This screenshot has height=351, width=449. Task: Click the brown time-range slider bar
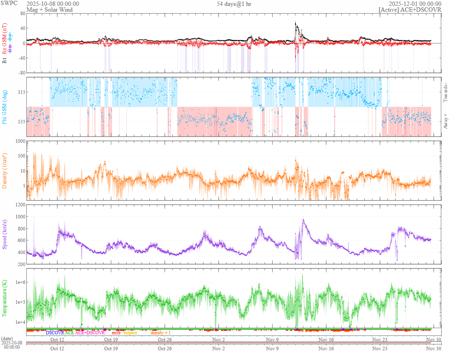(x=228, y=343)
